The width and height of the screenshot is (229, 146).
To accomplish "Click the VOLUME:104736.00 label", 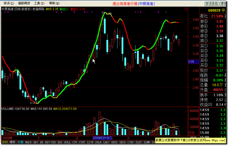I will 15,109.
